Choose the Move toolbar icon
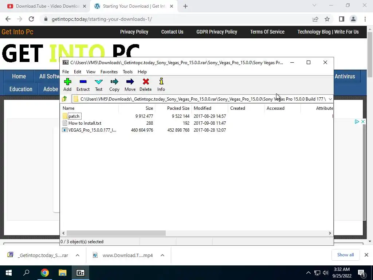373x280 pixels. coord(130,85)
